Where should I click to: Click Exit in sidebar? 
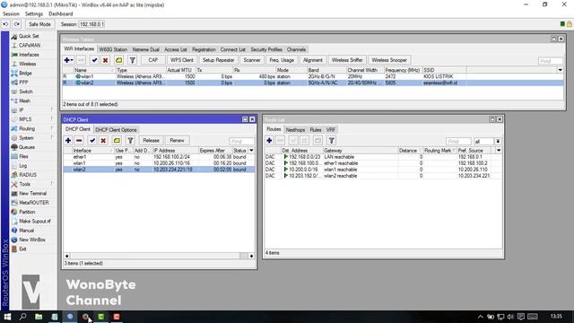click(x=22, y=249)
